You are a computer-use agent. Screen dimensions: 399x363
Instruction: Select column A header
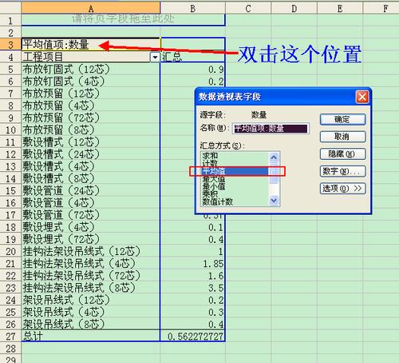91,8
